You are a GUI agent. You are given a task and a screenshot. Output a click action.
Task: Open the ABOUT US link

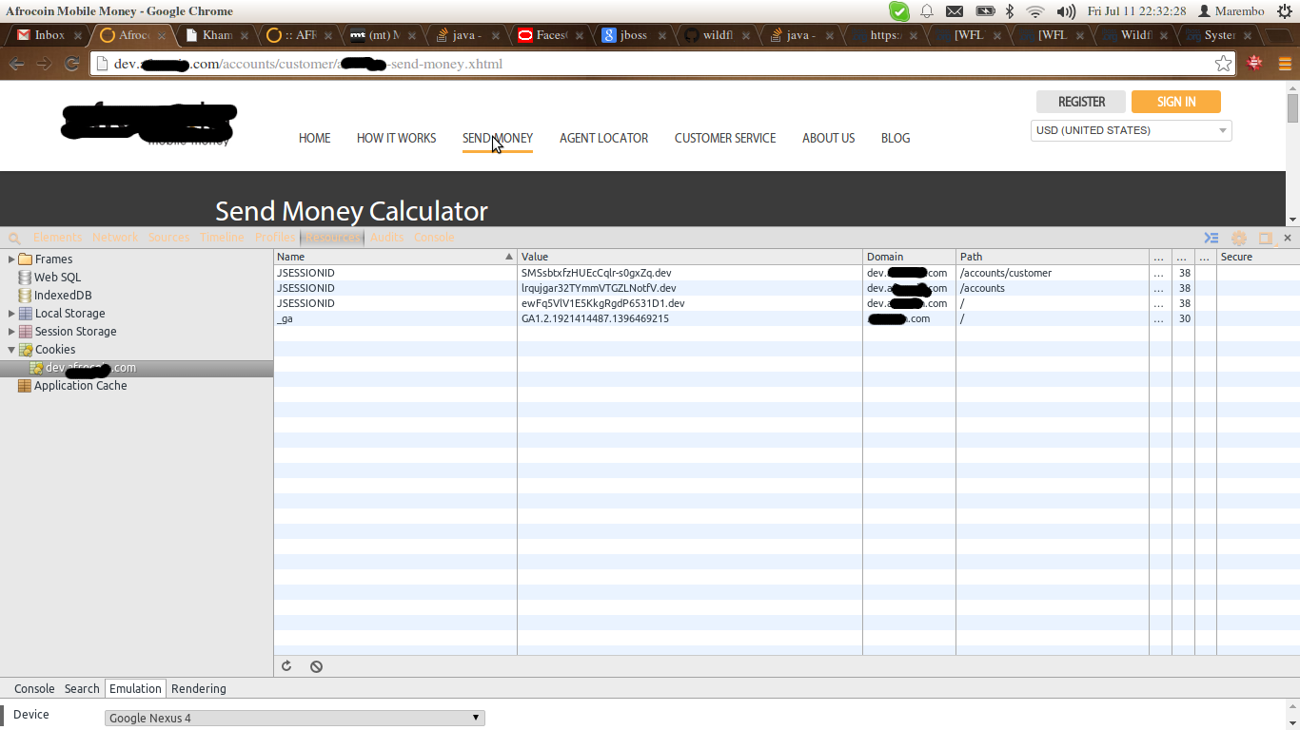pyautogui.click(x=828, y=138)
